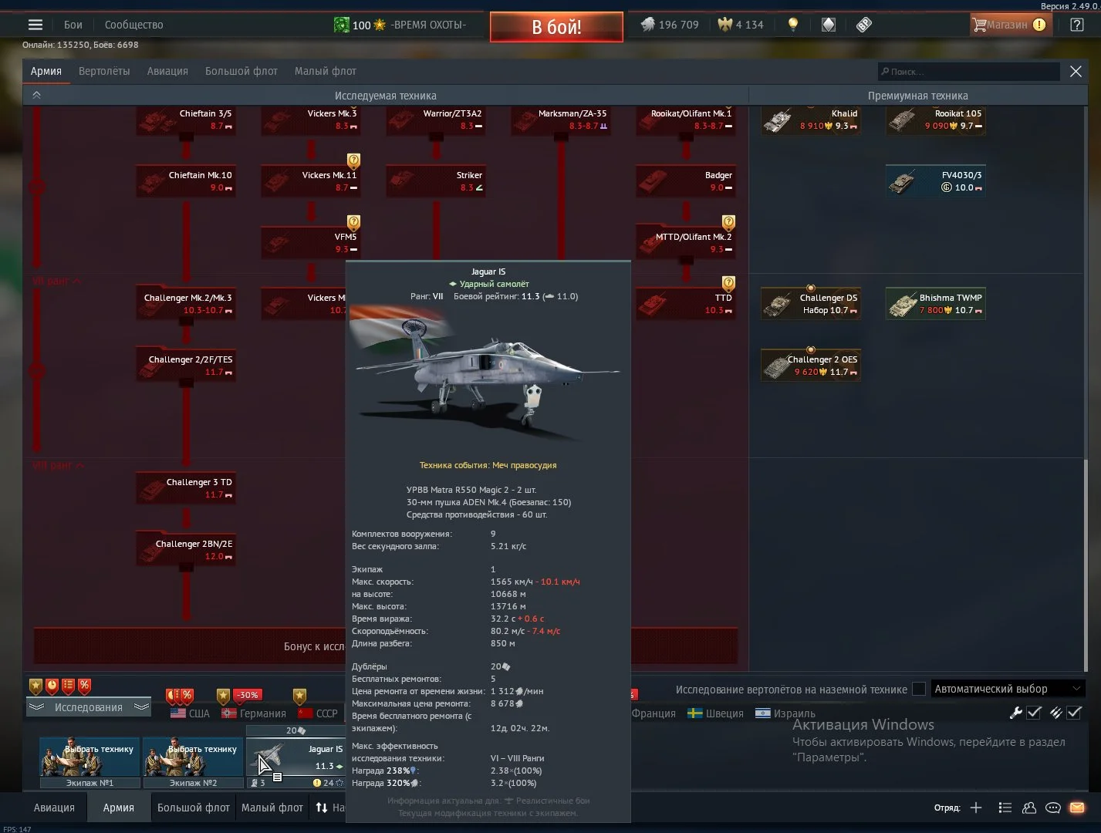Add a squad member with plus icon
The height and width of the screenshot is (833, 1101).
[976, 808]
